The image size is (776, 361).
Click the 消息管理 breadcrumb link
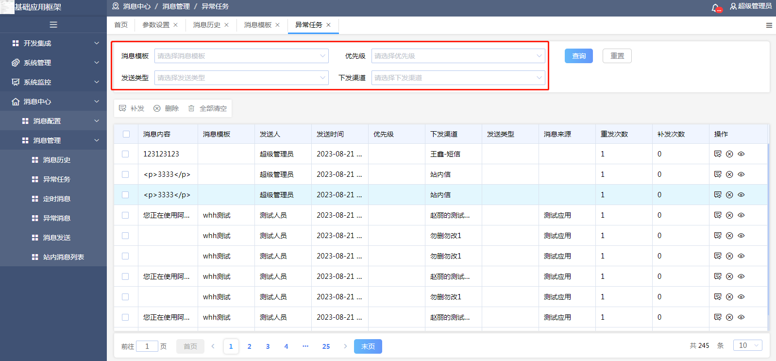tap(176, 6)
